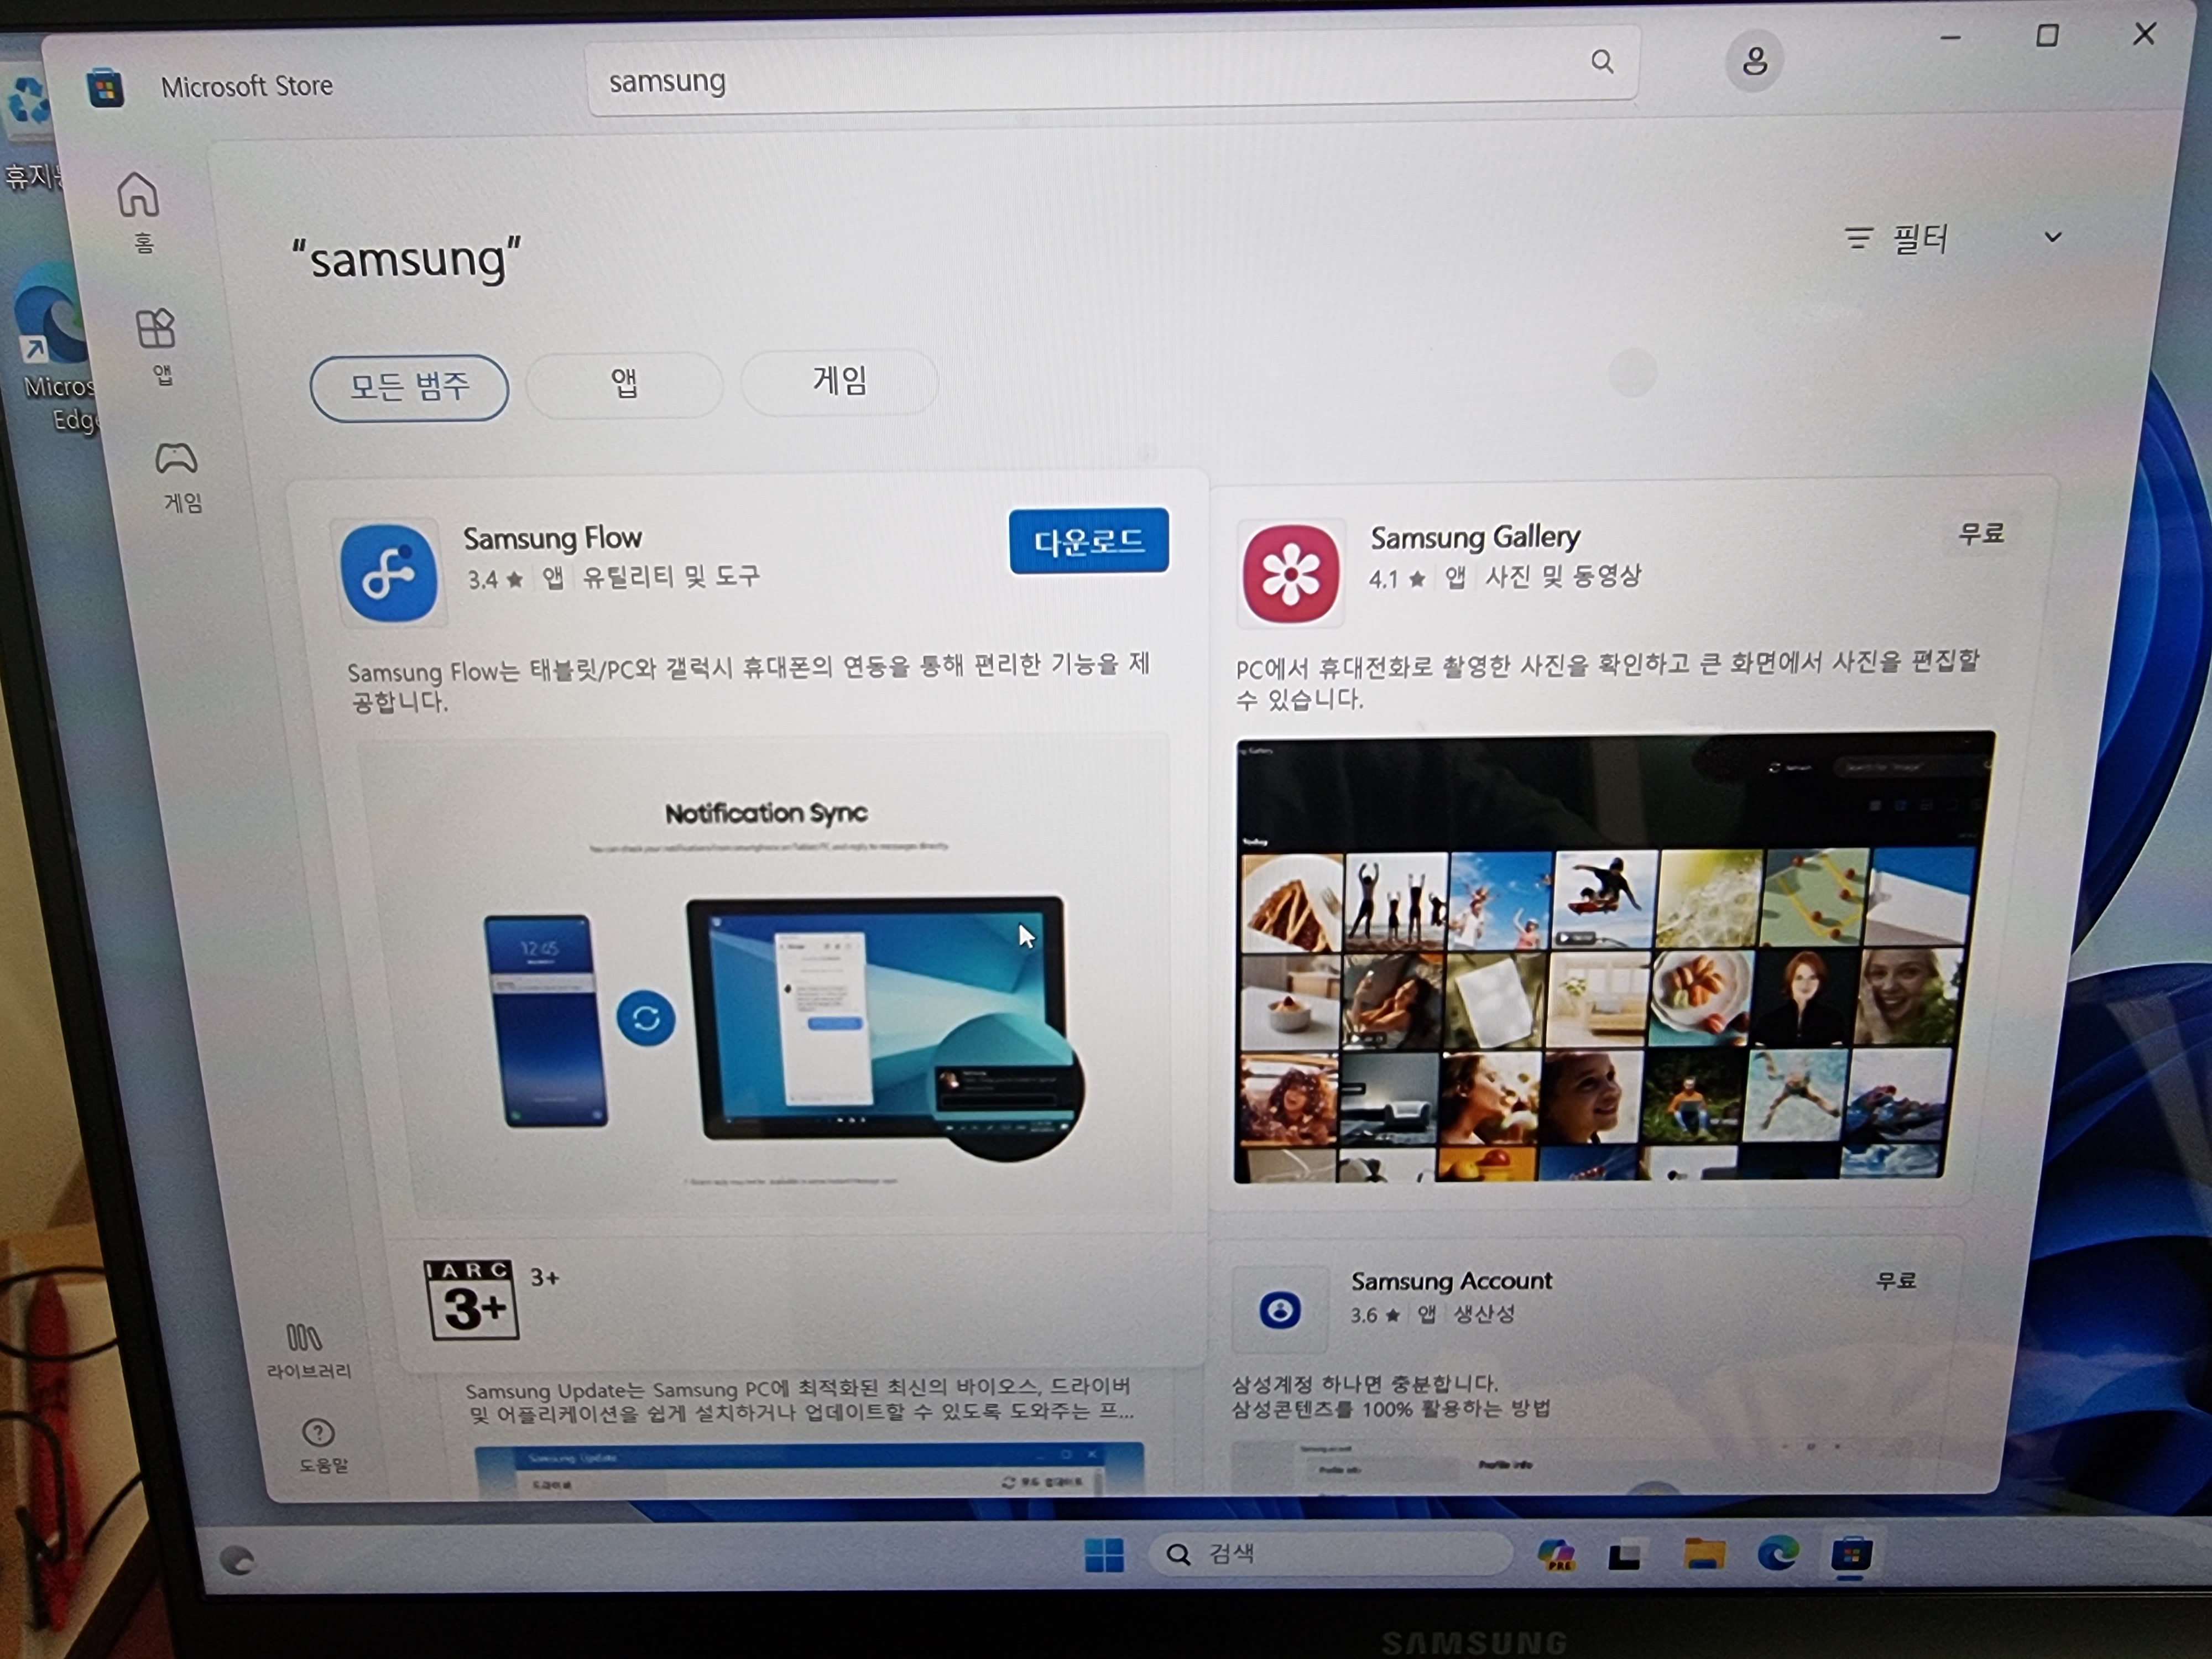Click the Samsung Flow app icon
Viewport: 2212px width, 1659px height.
[389, 573]
